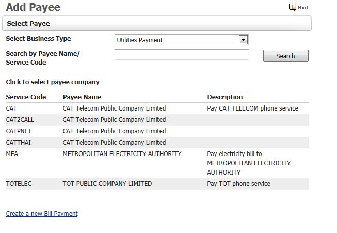Viewport: 337px width, 233px height.
Task: Open the Hint text link
Action: tap(303, 8)
